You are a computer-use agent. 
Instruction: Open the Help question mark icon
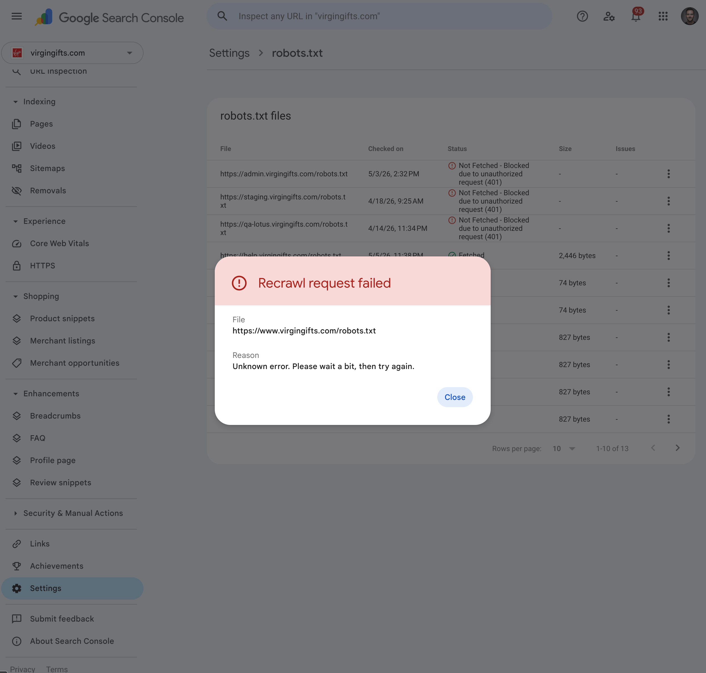582,16
